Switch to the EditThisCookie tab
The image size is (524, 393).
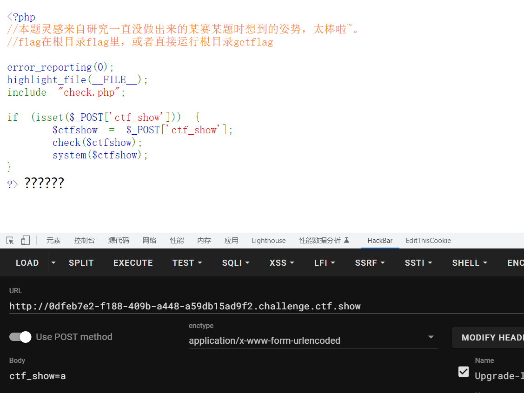[428, 240]
